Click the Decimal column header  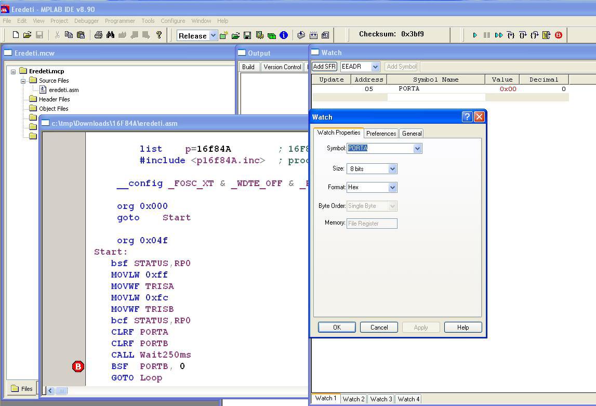tap(544, 80)
